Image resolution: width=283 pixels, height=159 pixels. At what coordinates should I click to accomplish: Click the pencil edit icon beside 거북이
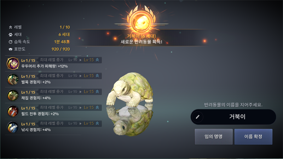coord(198,117)
